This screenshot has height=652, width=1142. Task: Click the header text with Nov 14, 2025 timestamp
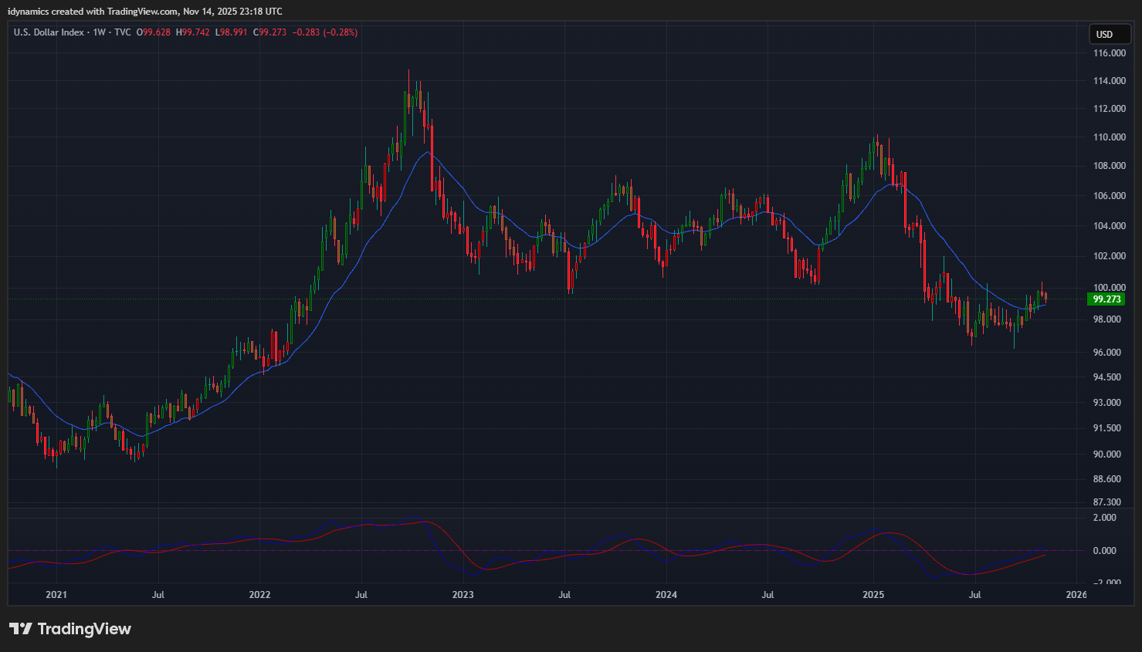(x=145, y=12)
